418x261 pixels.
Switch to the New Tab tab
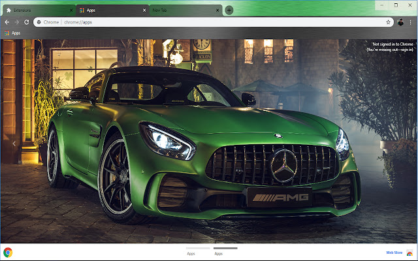(x=185, y=10)
